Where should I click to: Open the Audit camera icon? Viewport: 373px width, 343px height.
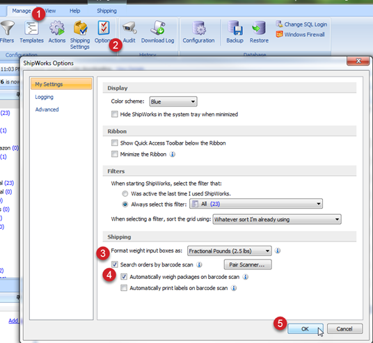[x=129, y=28]
